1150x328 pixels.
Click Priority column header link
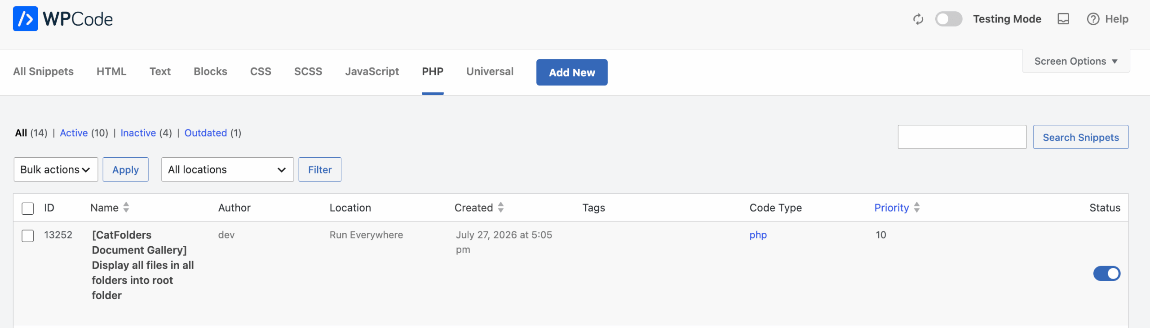coord(891,208)
